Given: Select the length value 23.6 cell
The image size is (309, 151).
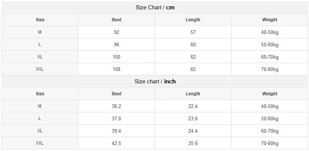Looking at the screenshot, I should pyautogui.click(x=193, y=119).
